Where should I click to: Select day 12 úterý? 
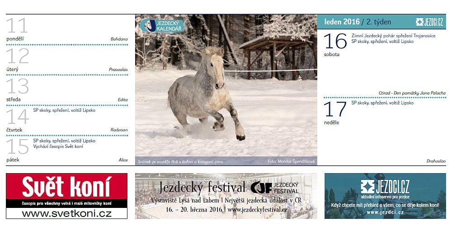[17, 58]
